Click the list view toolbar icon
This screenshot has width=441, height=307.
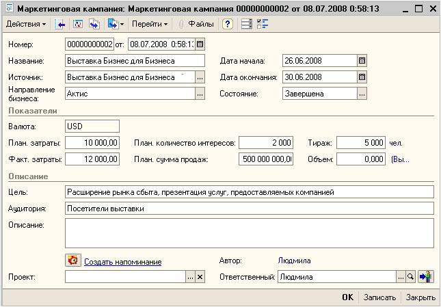point(247,24)
